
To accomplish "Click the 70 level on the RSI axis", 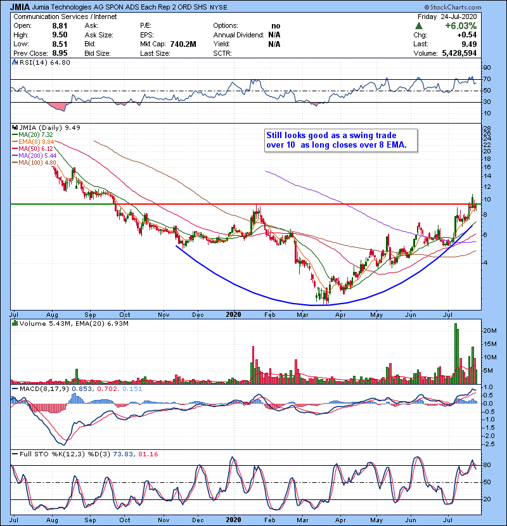I will tap(487, 79).
